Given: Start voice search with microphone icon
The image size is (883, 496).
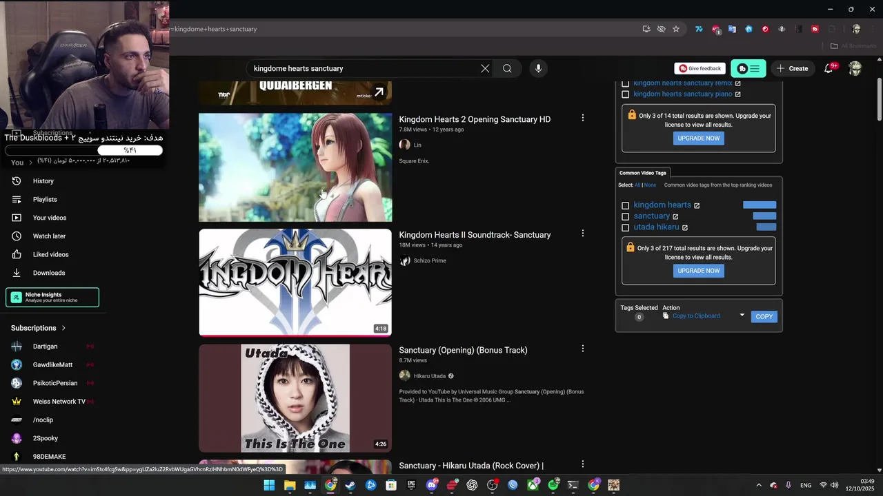Looking at the screenshot, I should coord(539,68).
